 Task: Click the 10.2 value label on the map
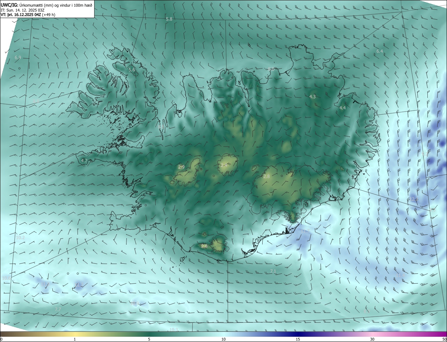pos(20,238)
